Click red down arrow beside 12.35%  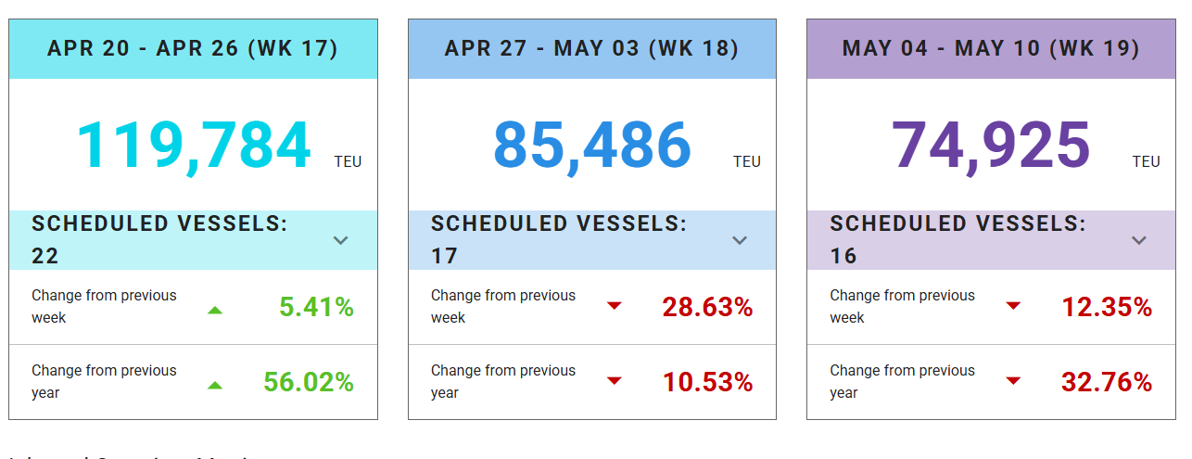1013,306
